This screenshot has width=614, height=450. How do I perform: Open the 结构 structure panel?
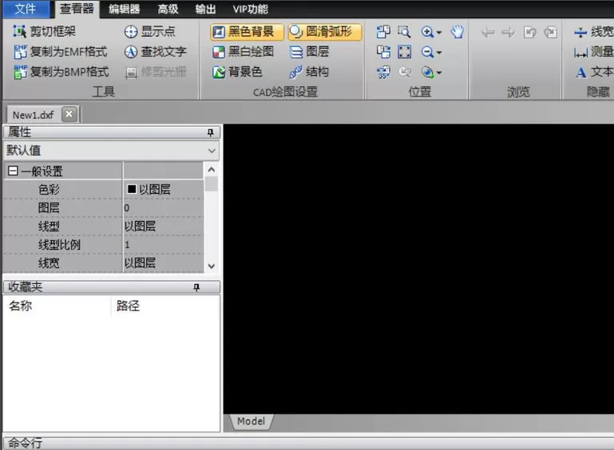[x=309, y=72]
